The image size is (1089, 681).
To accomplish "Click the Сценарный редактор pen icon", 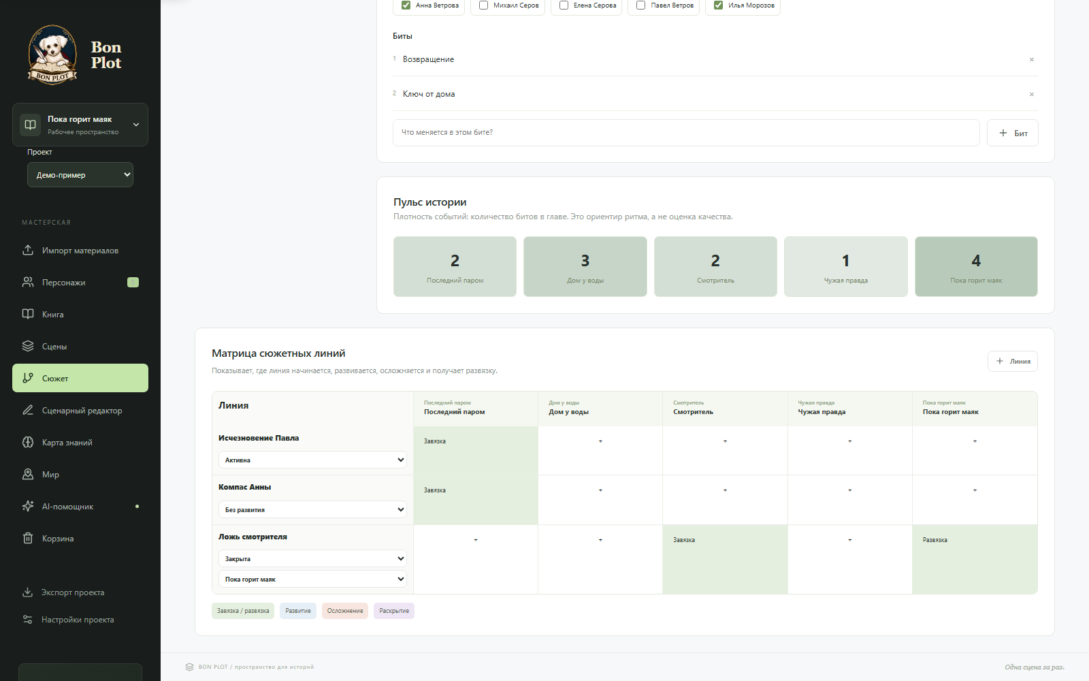I will (28, 410).
